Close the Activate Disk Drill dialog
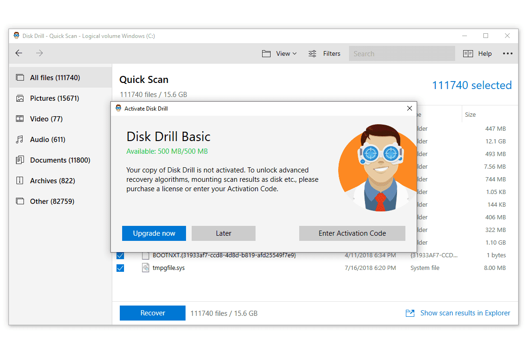Image resolution: width=528 pixels, height=351 pixels. [x=410, y=108]
